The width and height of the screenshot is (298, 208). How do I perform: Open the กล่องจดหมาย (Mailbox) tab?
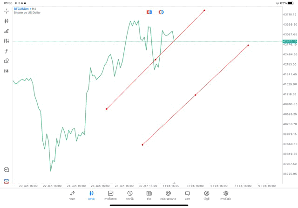pyautogui.click(x=168, y=195)
